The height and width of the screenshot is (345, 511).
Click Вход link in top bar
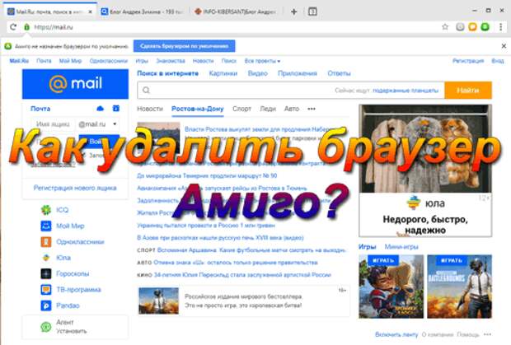pos(498,61)
